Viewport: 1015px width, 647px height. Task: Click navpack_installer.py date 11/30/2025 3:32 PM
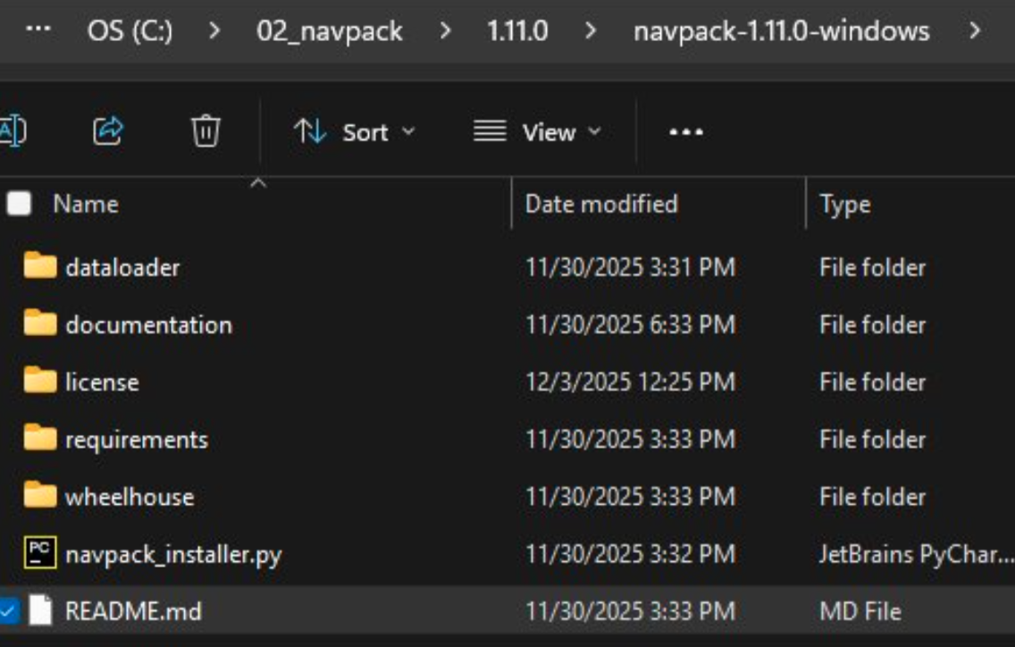[631, 554]
